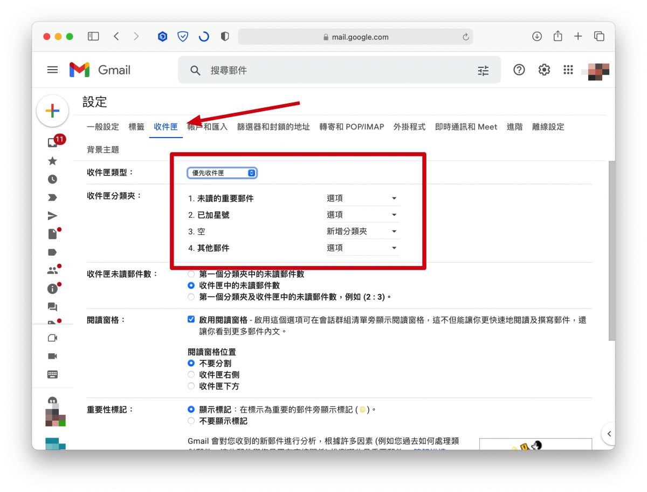Viewport: 647px width, 492px height.
Task: Select 不要分割 reading pane position
Action: pyautogui.click(x=191, y=364)
